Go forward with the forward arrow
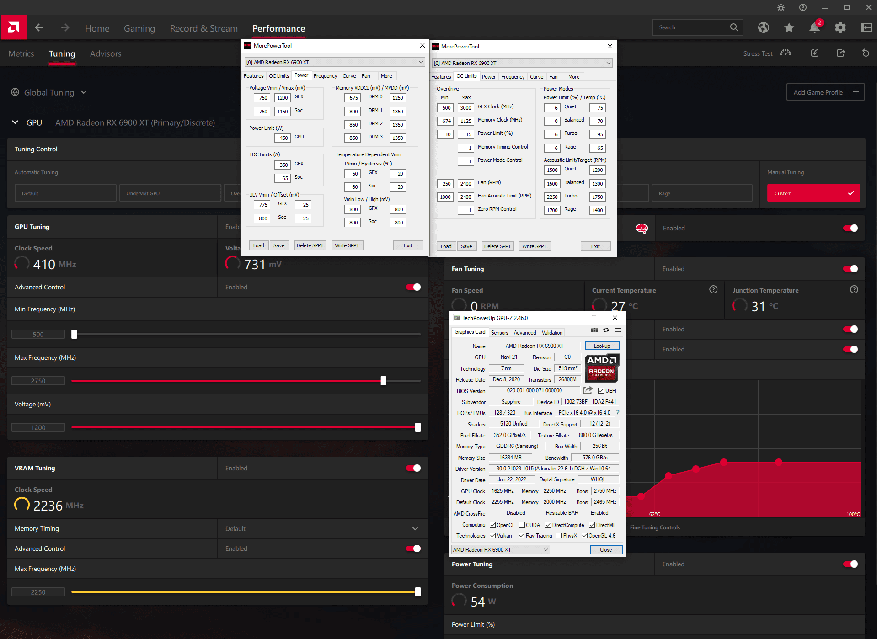Screen dimensions: 877x639 [x=65, y=28]
